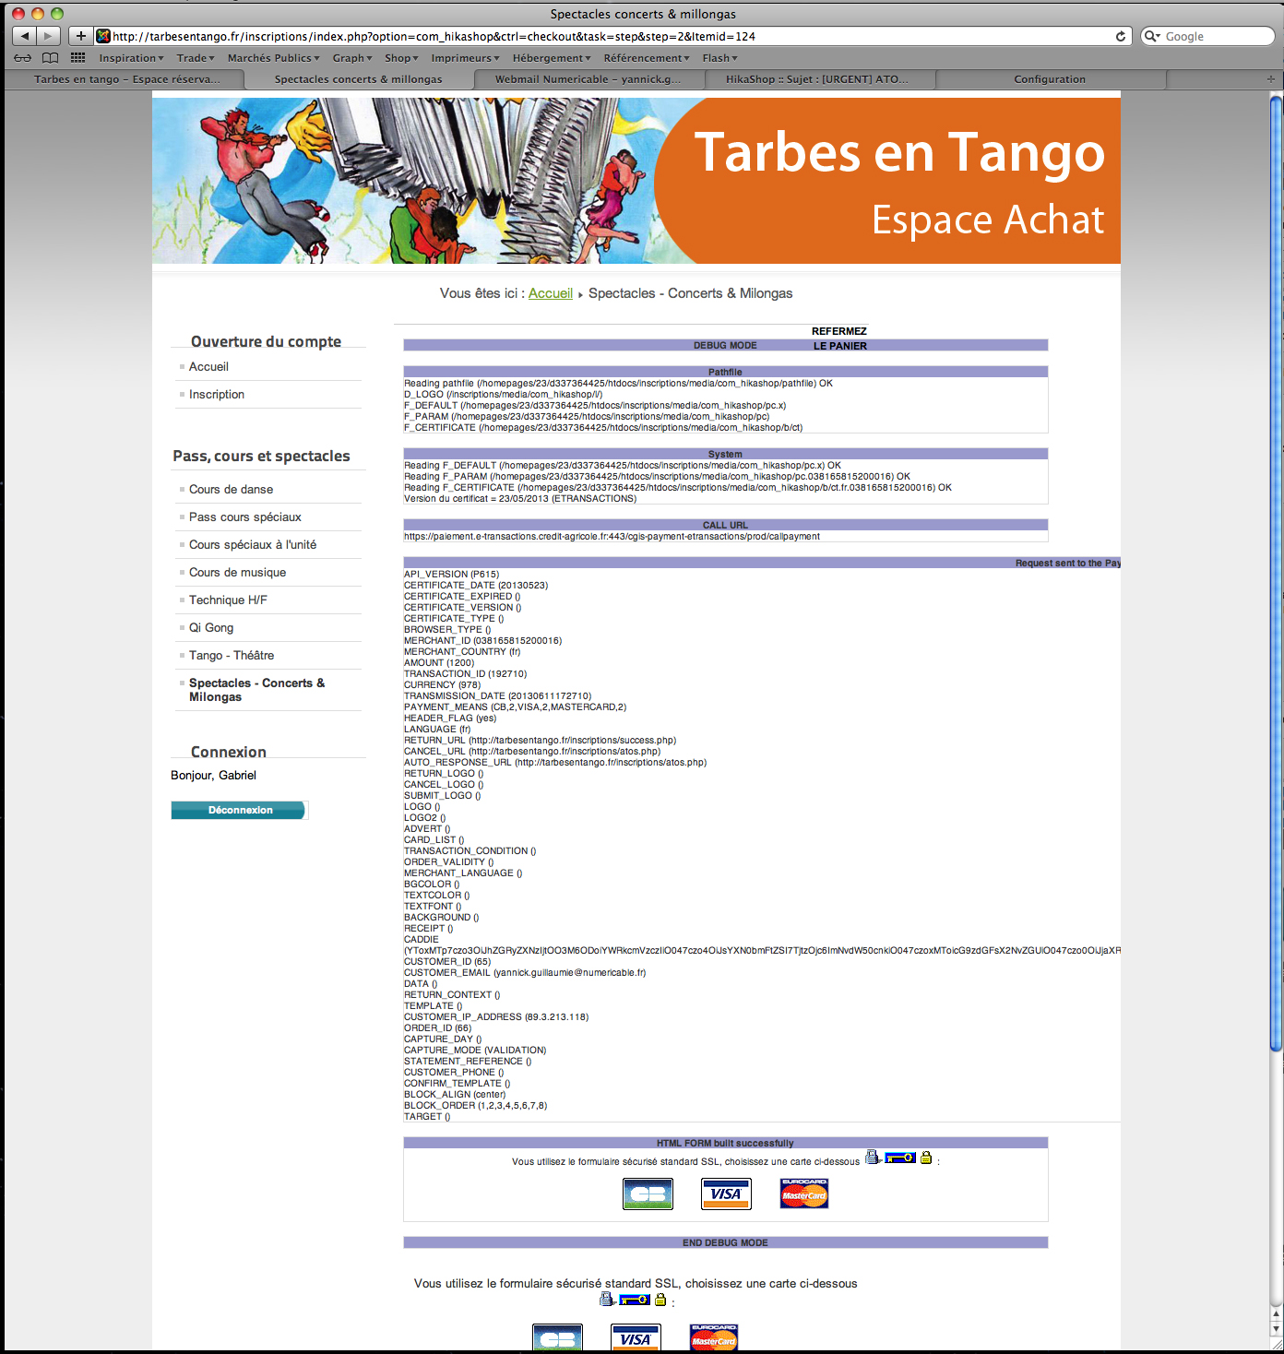
Task: Click the REFERMEZ LE PANIER link
Action: tap(839, 338)
